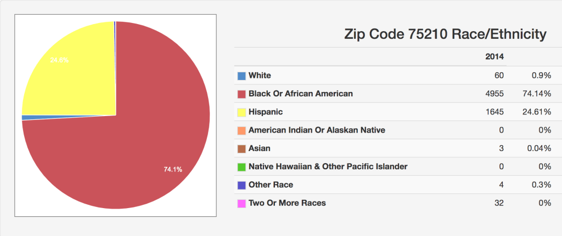The width and height of the screenshot is (562, 236).
Task: Click the 2014 column header
Action: click(494, 56)
